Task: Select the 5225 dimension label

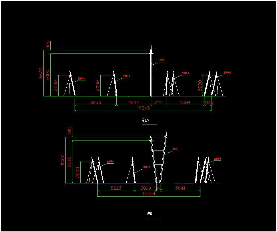Action: [116, 188]
